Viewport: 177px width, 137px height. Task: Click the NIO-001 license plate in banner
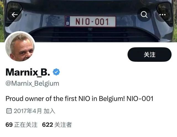(x=90, y=22)
